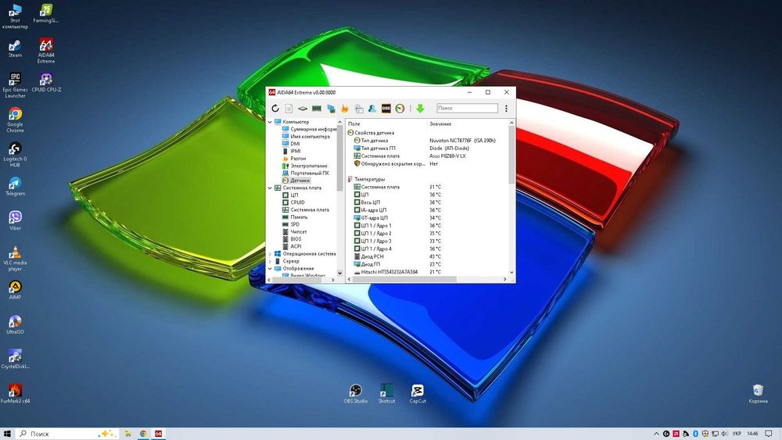Image resolution: width=782 pixels, height=440 pixels.
Task: Open memory benchmark RAM stick toolbar icon
Action: pyautogui.click(x=317, y=108)
